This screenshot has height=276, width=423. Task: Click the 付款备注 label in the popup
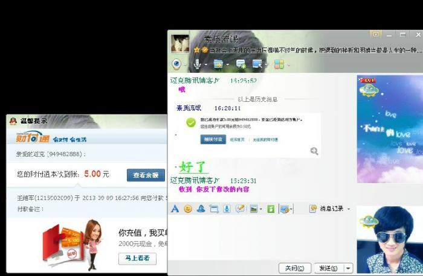coord(30,209)
